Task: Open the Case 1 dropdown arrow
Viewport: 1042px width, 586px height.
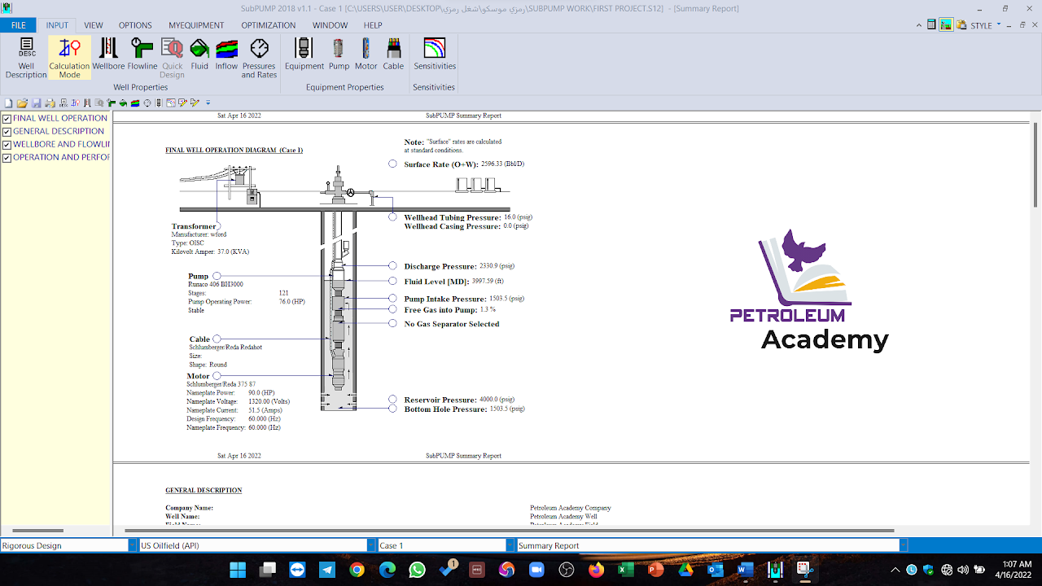Action: click(510, 545)
